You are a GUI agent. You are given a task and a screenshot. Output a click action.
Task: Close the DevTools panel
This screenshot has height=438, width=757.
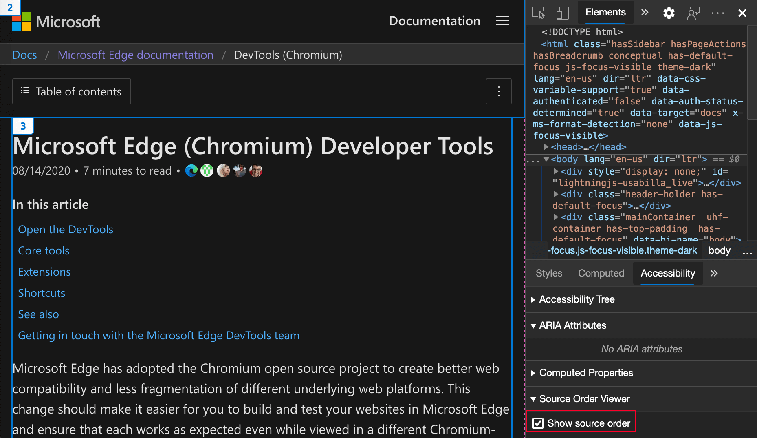(x=742, y=13)
